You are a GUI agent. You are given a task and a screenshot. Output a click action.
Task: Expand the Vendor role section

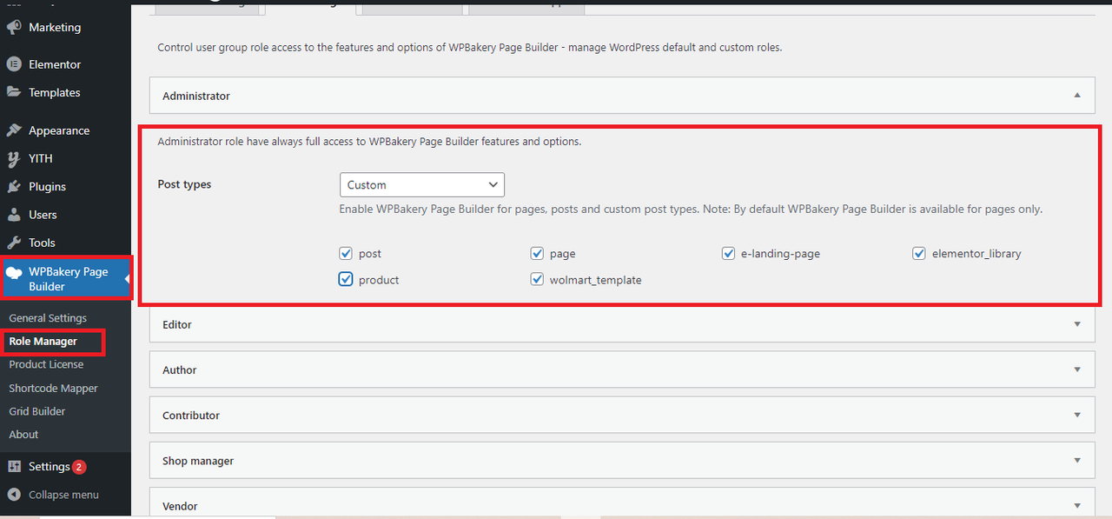click(622, 502)
